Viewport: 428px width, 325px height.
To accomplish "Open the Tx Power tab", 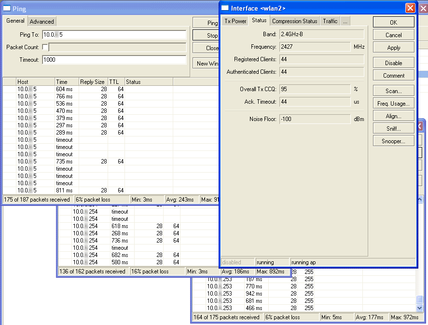I will tap(235, 21).
